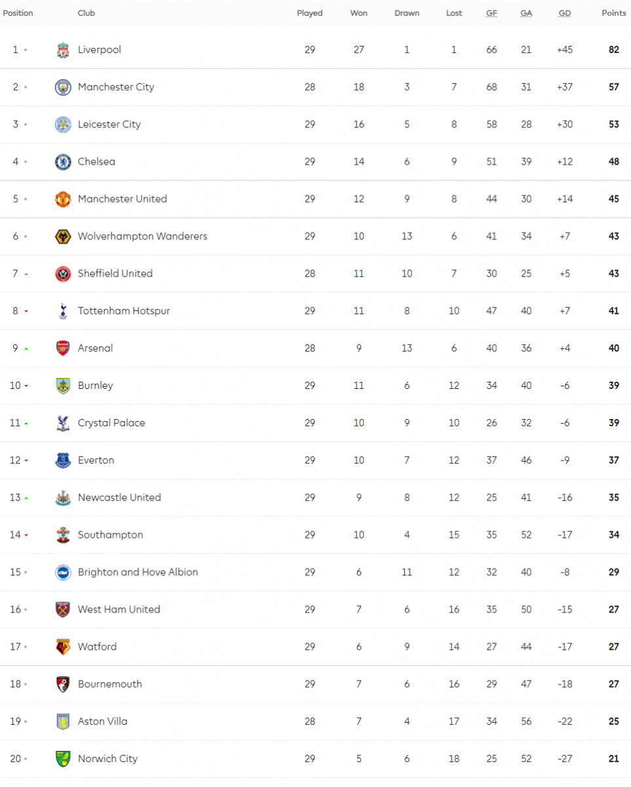Click Tottenham's red down-arrow movement indicator
The width and height of the screenshot is (631, 787).
tap(26, 312)
